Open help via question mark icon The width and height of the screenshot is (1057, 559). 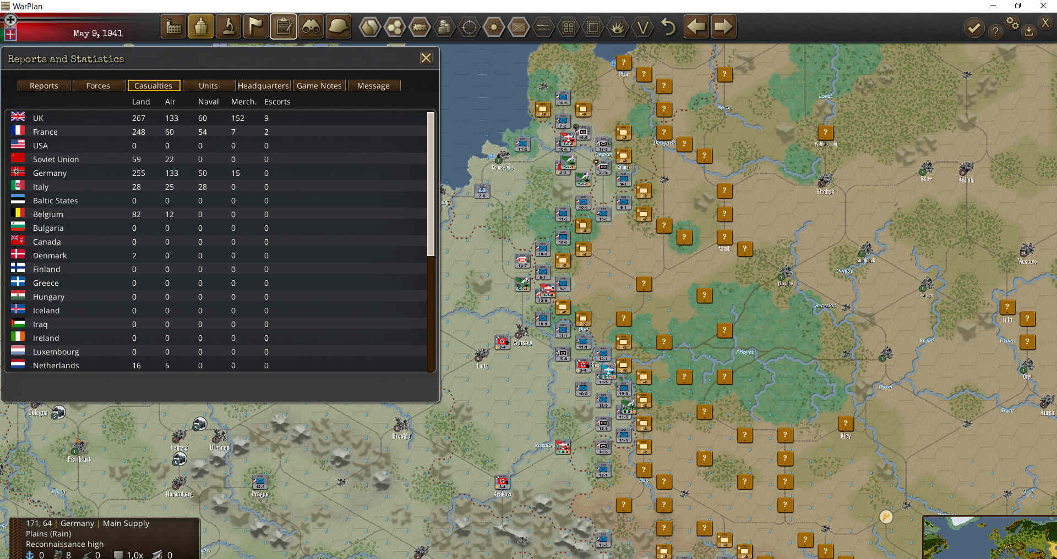(x=995, y=31)
